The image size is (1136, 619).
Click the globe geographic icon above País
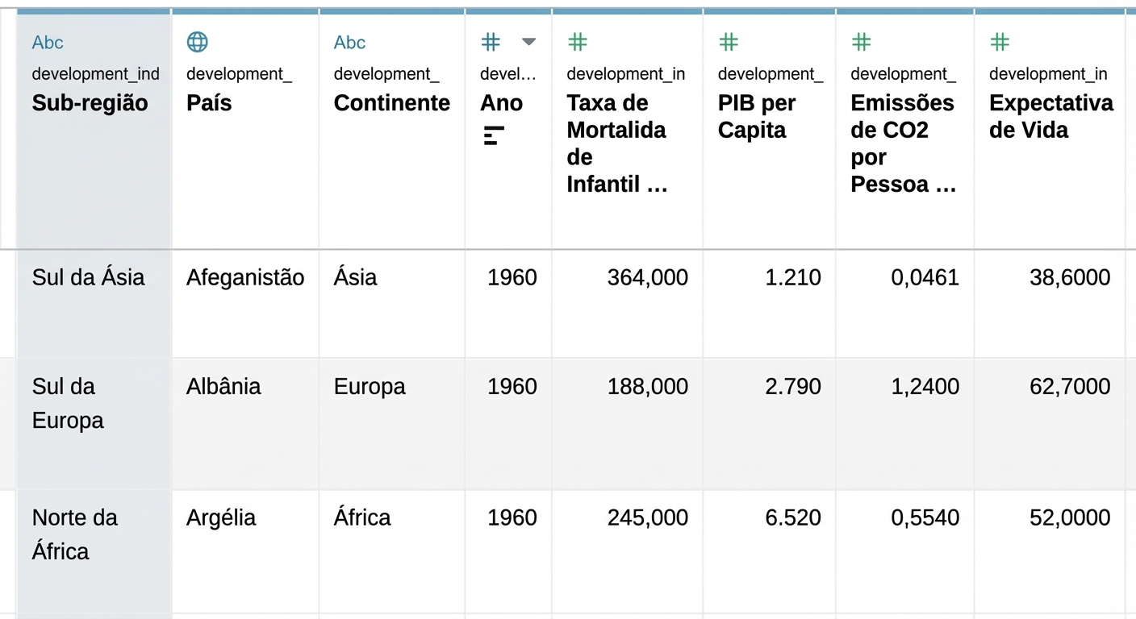pos(197,42)
